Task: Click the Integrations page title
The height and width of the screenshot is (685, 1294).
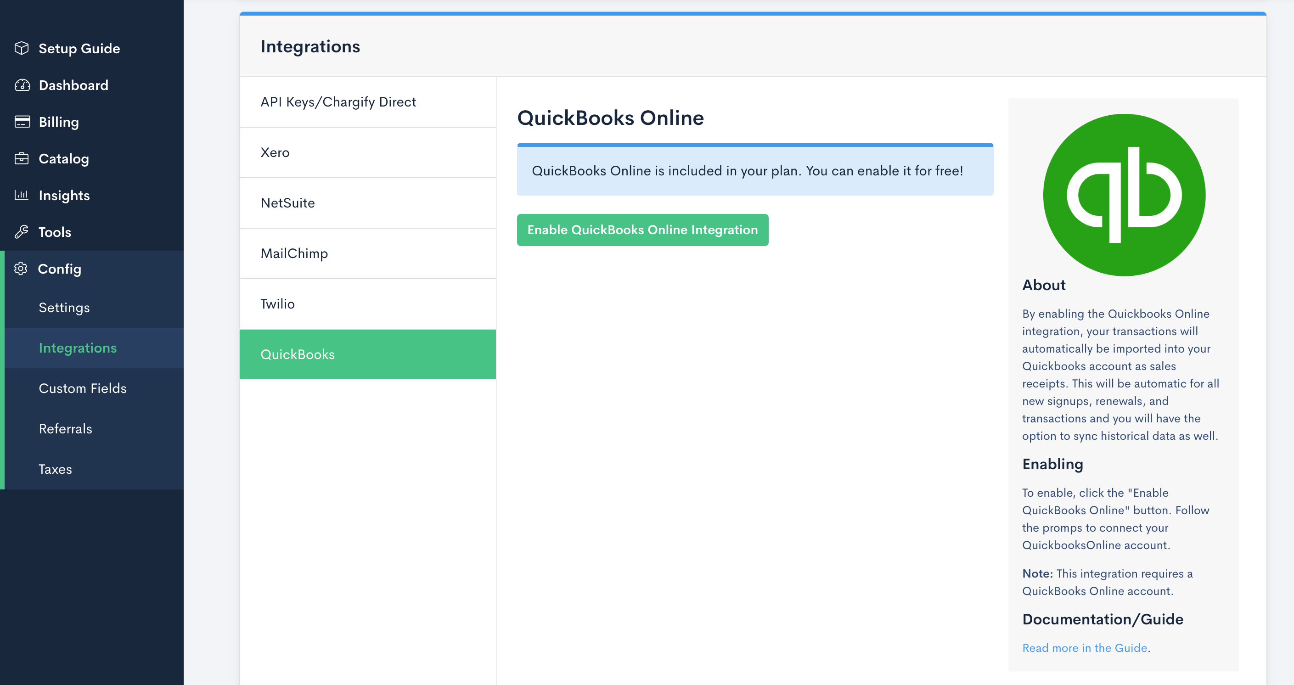Action: (x=310, y=46)
